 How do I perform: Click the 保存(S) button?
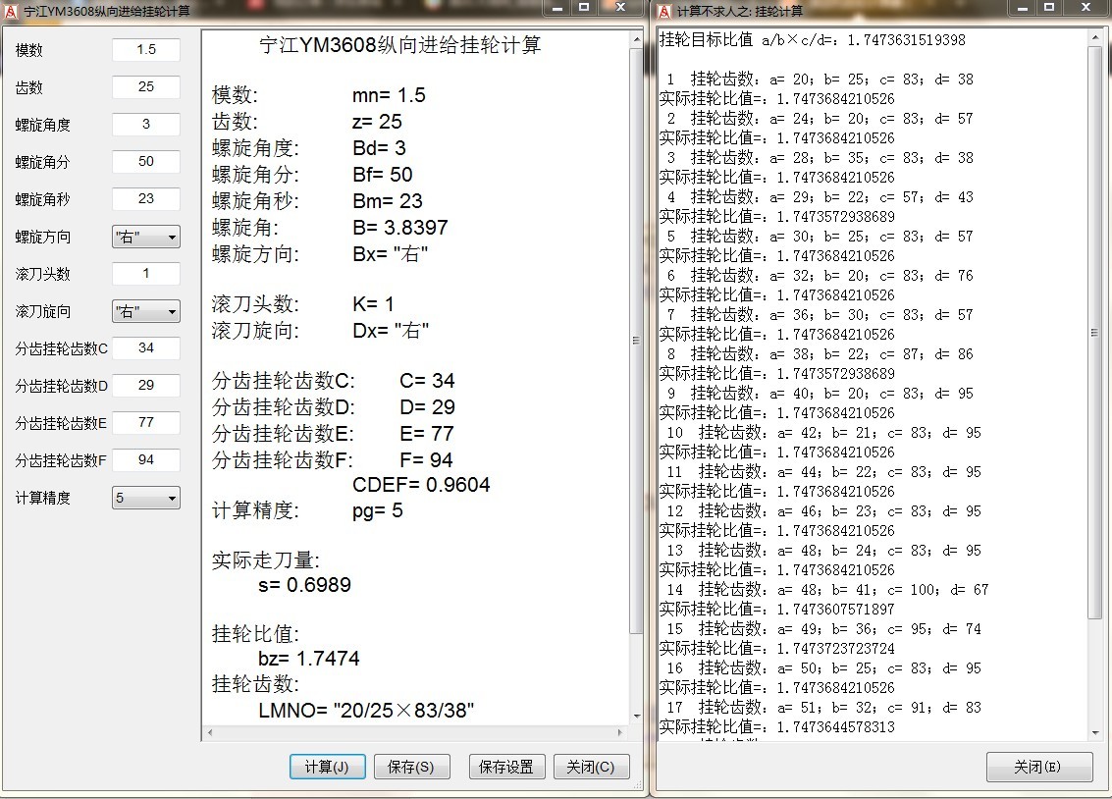411,767
